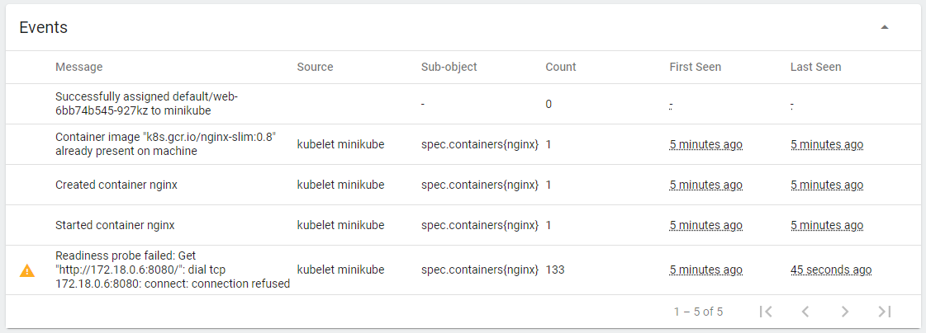
Task: Click First Seen time of Created container nginx
Action: pos(705,185)
